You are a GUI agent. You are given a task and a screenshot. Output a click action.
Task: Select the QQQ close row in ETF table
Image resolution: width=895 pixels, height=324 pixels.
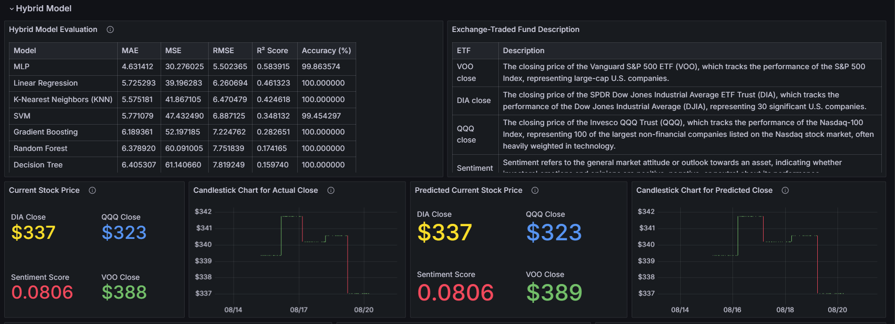point(466,134)
